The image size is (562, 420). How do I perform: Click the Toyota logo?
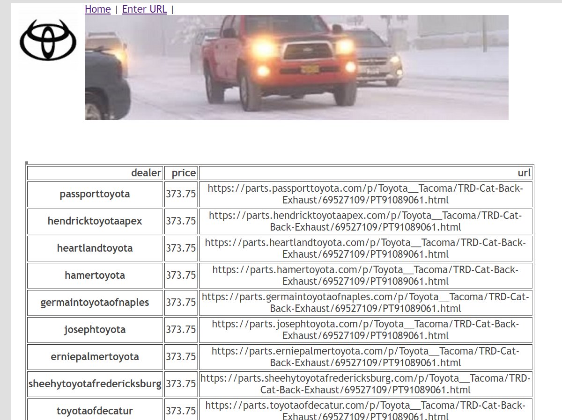(48, 40)
